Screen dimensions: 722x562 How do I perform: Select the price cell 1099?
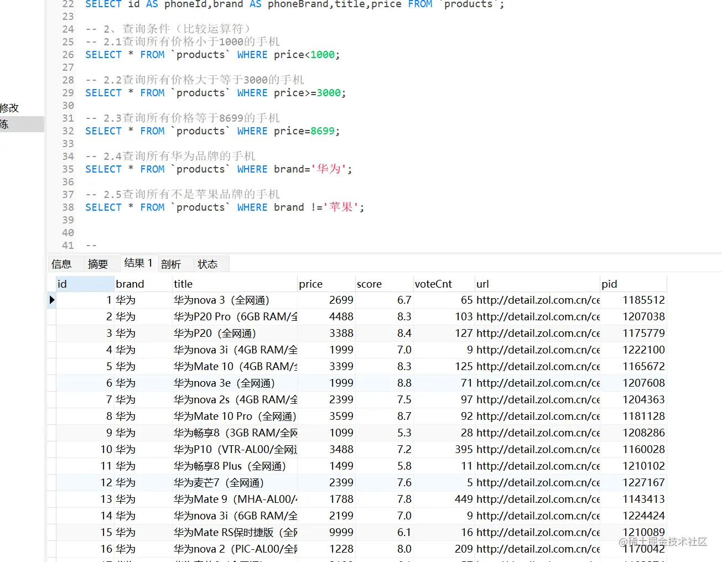pyautogui.click(x=326, y=433)
